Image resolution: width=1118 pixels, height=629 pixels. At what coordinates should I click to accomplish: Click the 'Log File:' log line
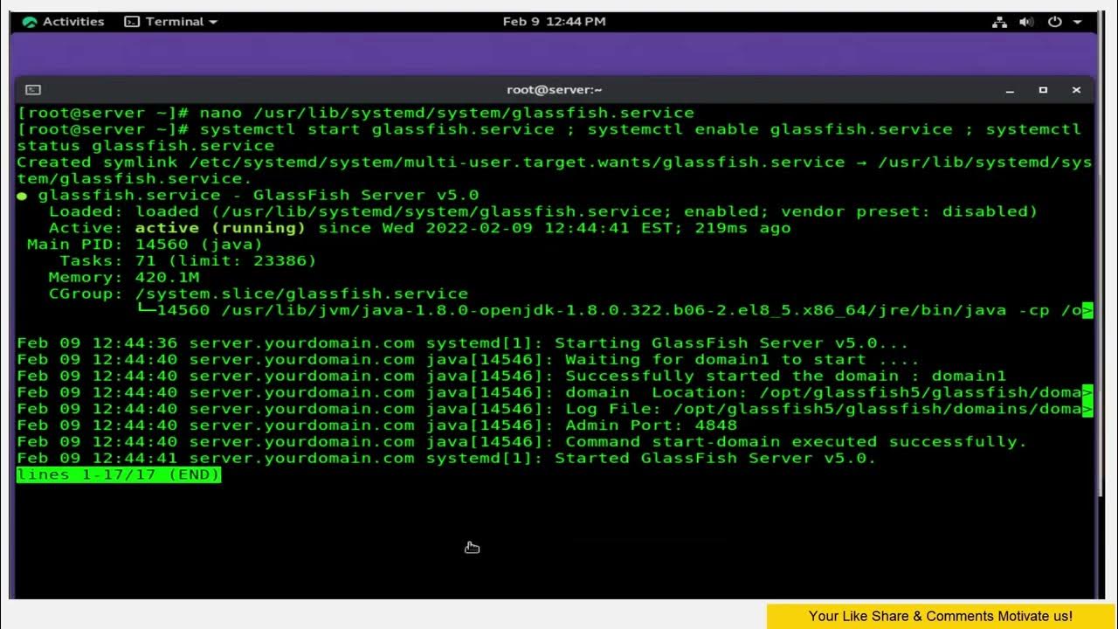[x=555, y=409]
